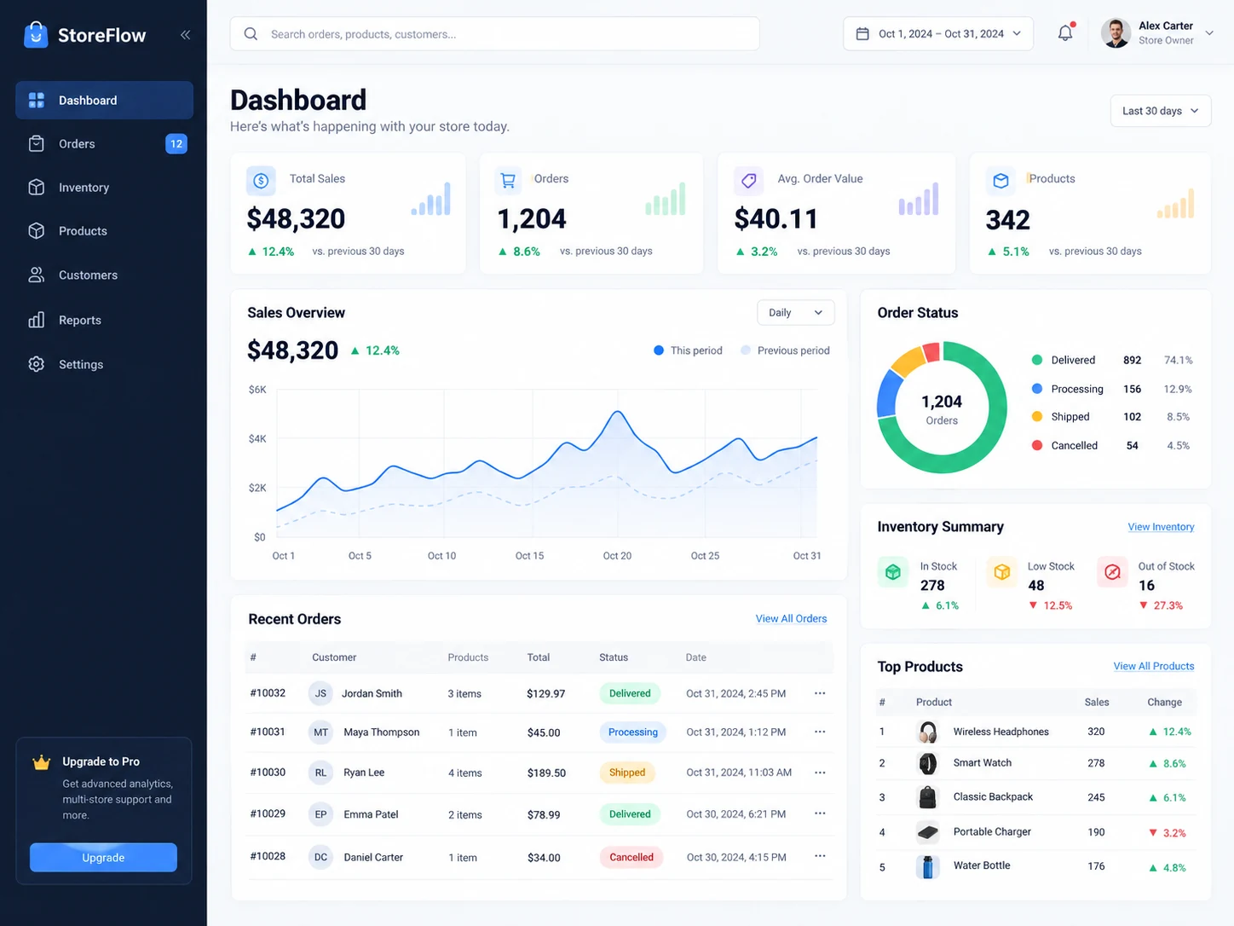Click the blue Upgrade button
Viewport: 1234px width, 926px height.
click(x=103, y=858)
